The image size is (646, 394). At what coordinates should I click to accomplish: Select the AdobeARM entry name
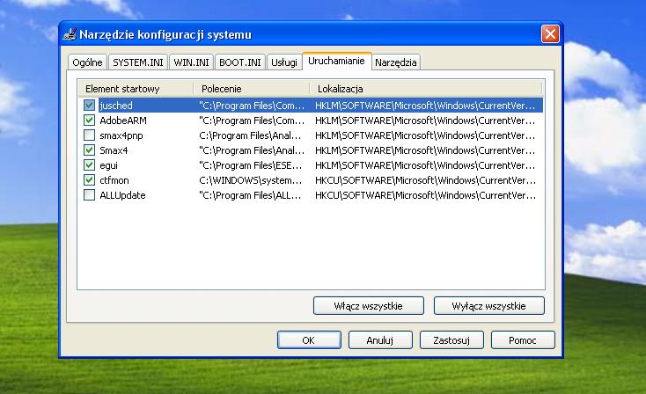pyautogui.click(x=123, y=120)
